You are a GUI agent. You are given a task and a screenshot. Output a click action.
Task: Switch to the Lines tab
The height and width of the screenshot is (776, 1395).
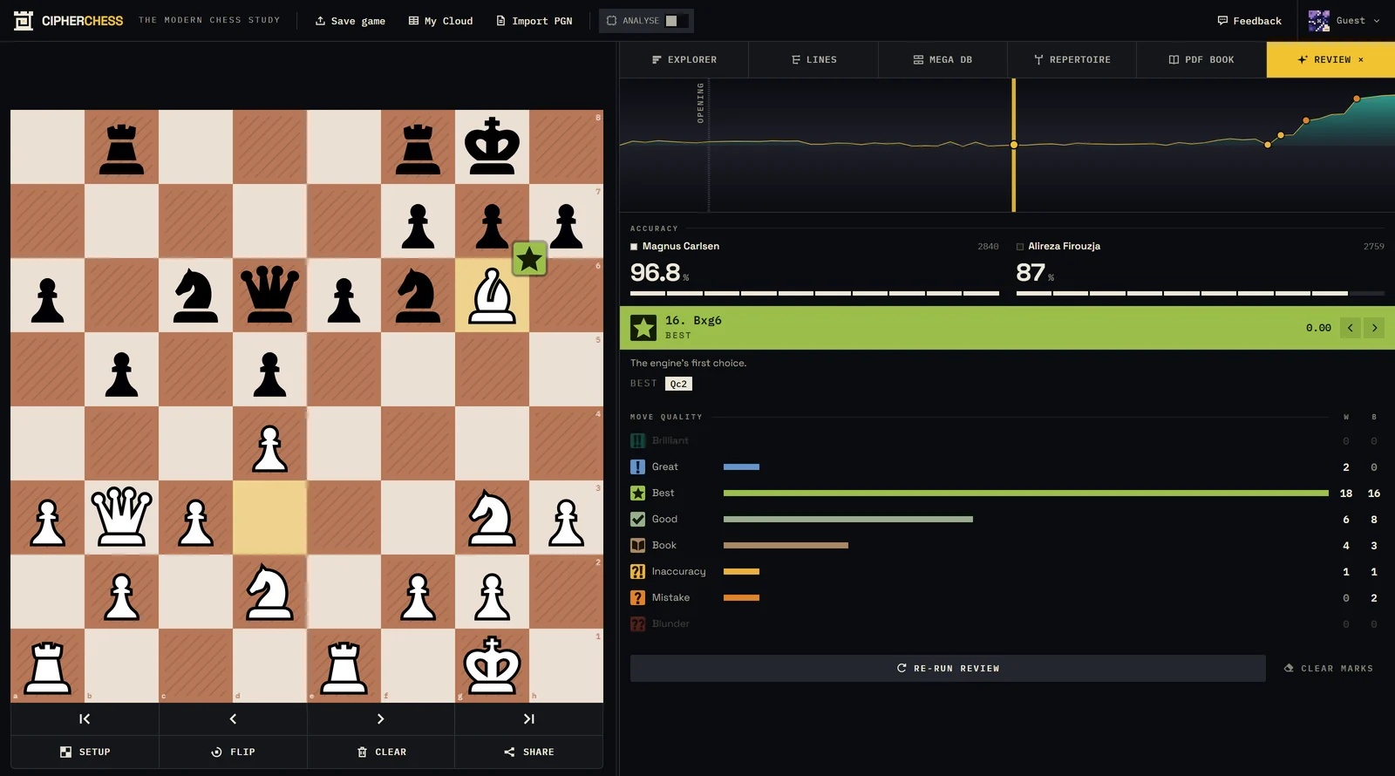tap(813, 59)
